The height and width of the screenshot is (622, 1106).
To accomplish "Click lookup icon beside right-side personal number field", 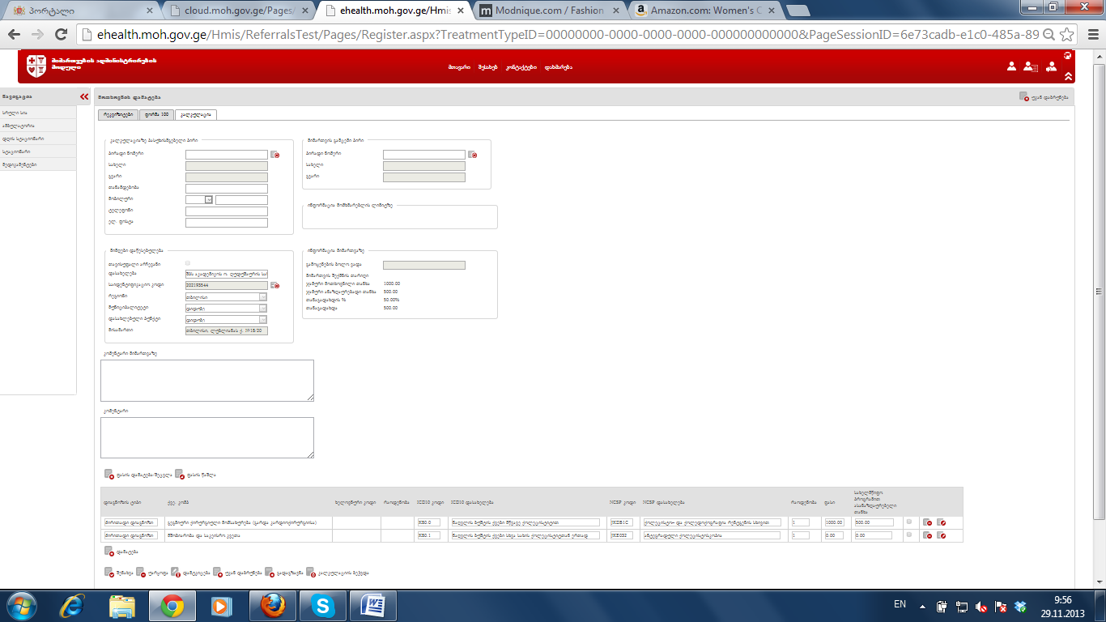I will [x=473, y=155].
